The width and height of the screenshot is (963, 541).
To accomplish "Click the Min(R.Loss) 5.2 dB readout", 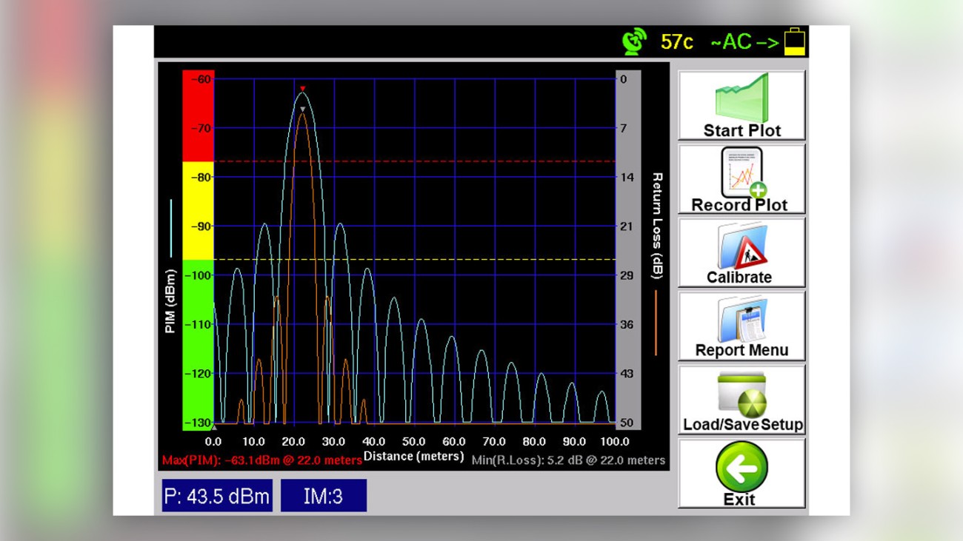I will tap(568, 460).
